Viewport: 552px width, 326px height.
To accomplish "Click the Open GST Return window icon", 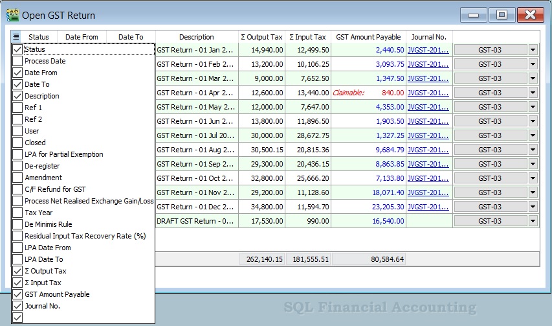I will (12, 15).
